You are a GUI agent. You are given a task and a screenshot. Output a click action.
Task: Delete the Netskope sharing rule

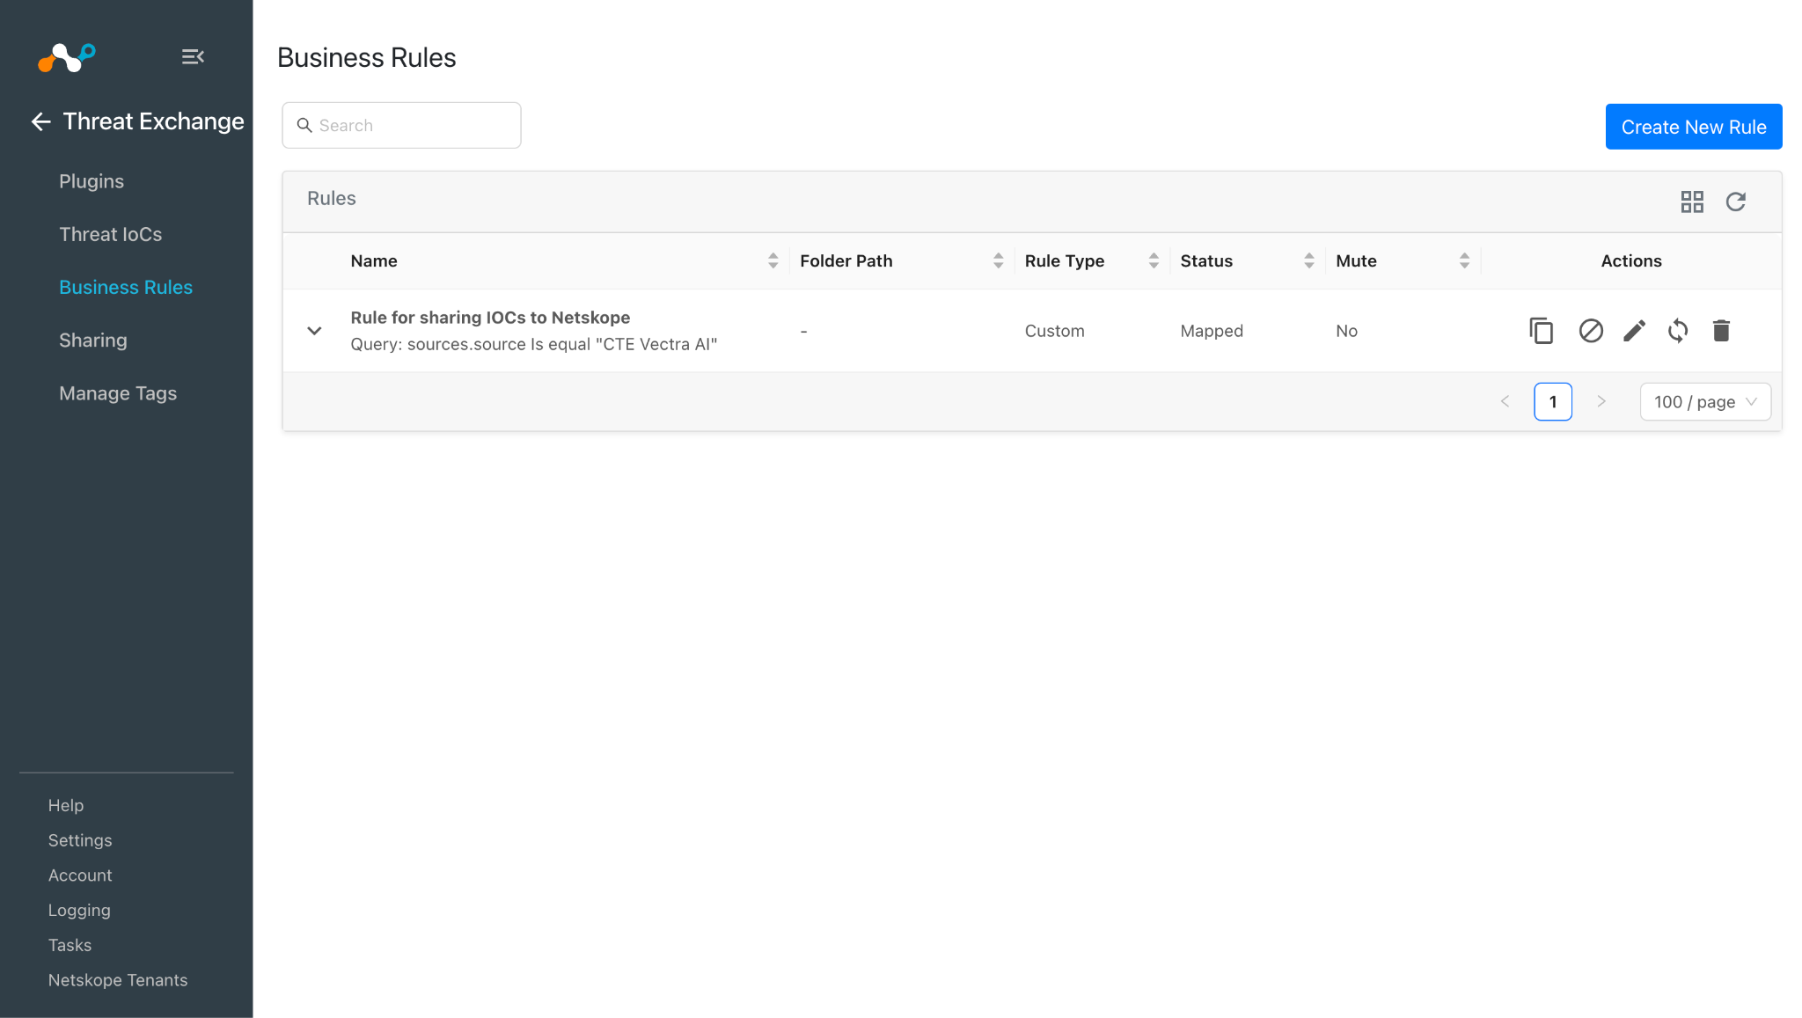pos(1721,331)
